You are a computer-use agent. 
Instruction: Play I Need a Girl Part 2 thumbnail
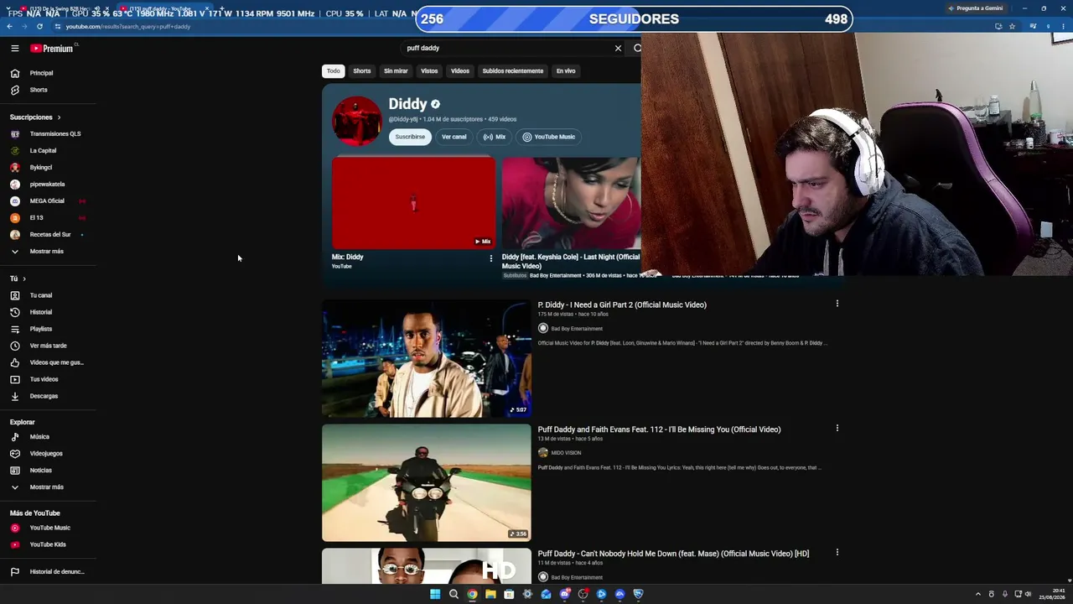pos(427,358)
